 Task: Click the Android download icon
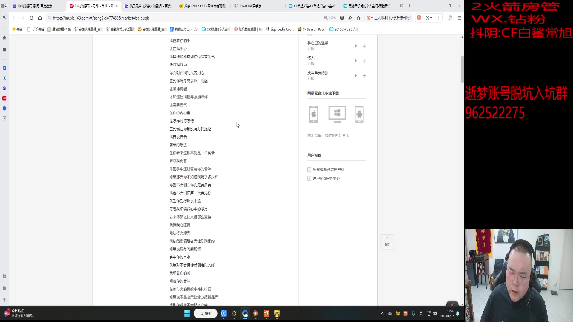pyautogui.click(x=359, y=114)
